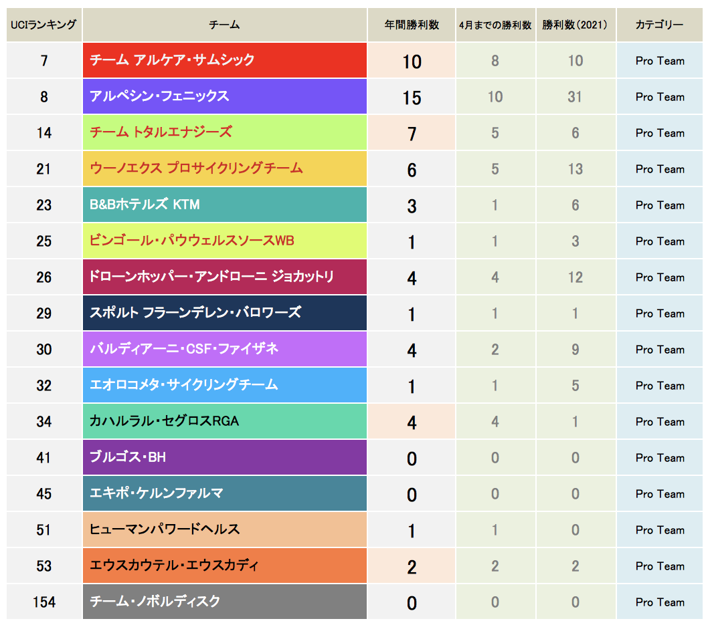Select カハルラル・セグロスRGA team cell
The width and height of the screenshot is (708, 623).
[x=224, y=421]
